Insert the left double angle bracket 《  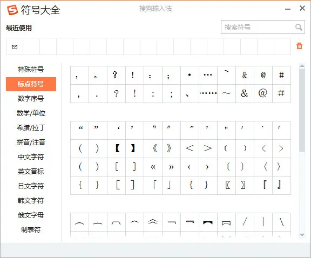(x=153, y=148)
